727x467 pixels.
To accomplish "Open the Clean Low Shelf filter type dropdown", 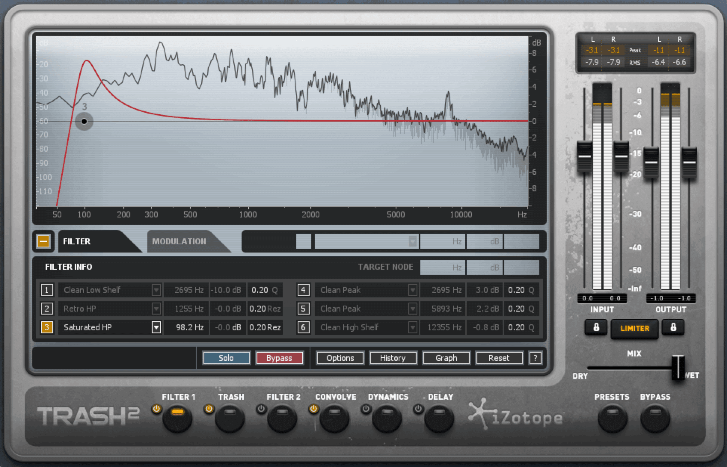I will point(156,290).
